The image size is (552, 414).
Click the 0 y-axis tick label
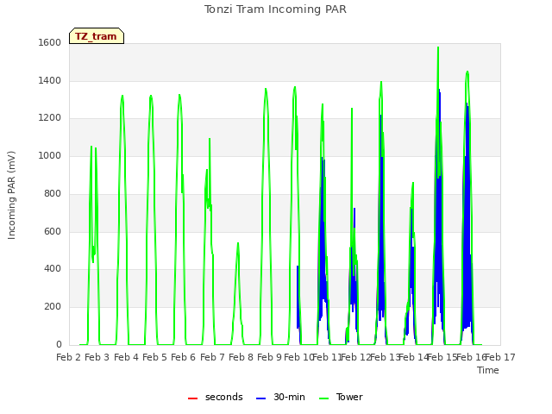point(59,344)
